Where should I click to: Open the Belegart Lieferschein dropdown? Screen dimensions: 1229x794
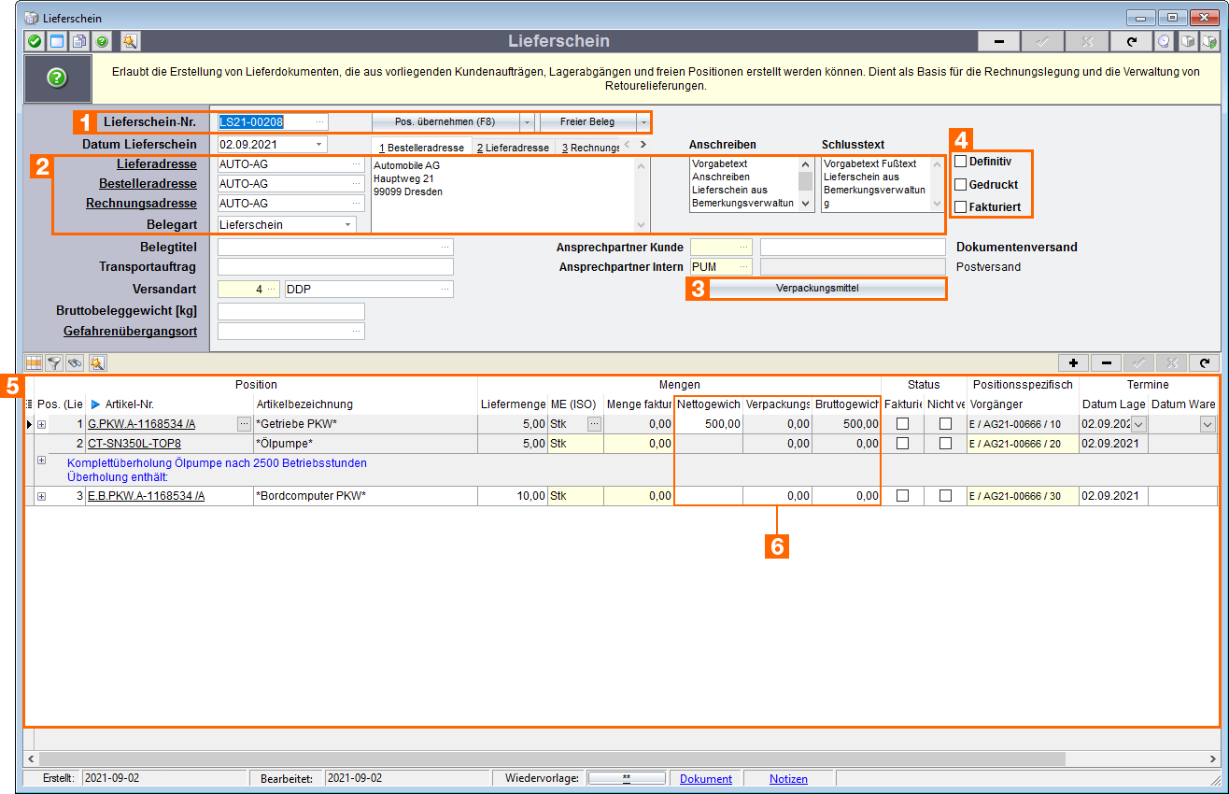[x=348, y=224]
